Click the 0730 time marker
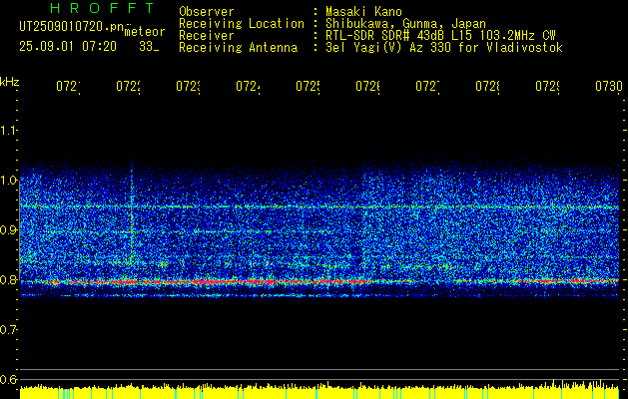The height and width of the screenshot is (399, 628). tap(609, 87)
